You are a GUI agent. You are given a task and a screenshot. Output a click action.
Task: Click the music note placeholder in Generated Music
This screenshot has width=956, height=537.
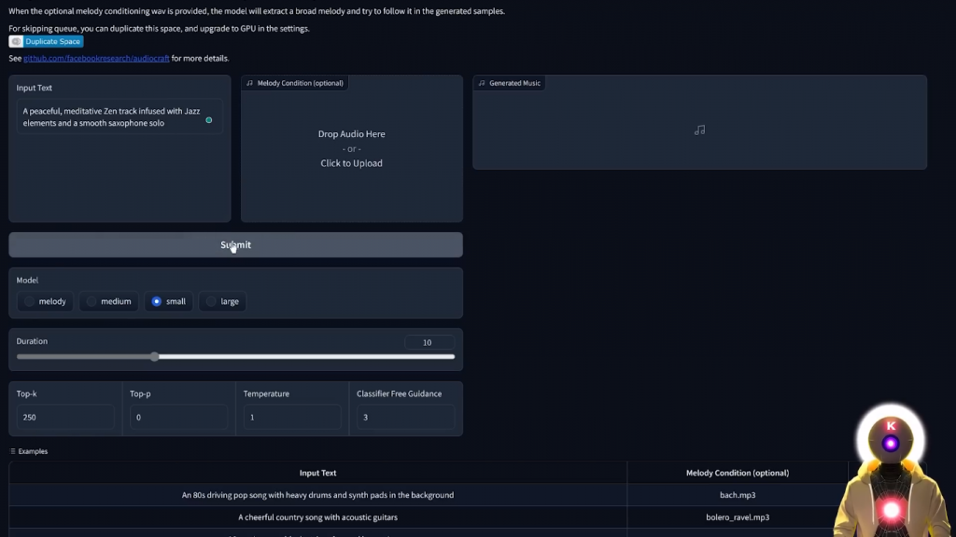point(699,131)
